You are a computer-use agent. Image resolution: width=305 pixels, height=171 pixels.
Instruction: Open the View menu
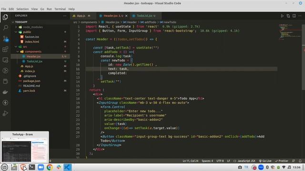tap(34, 9)
